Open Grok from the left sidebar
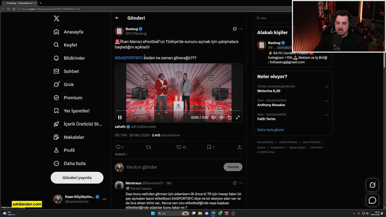Screen dimensions: 386x217 point(64,84)
